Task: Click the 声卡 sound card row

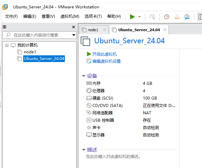Action: click(131, 128)
